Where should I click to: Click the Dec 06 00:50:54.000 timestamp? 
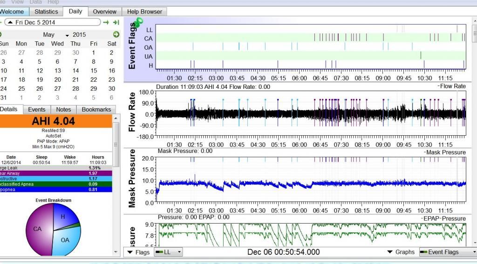coord(284,252)
